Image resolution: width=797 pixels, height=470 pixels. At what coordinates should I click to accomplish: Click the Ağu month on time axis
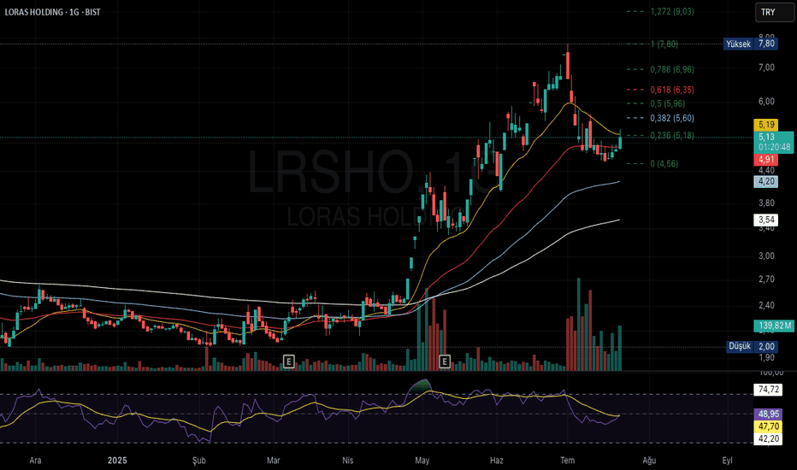point(649,461)
